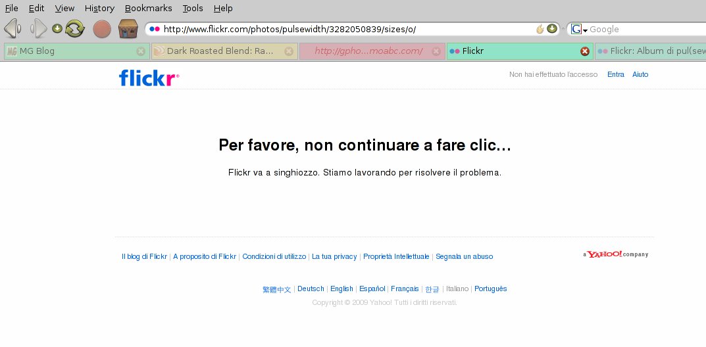The image size is (706, 347).
Task: Switch language to Français
Action: (x=405, y=289)
